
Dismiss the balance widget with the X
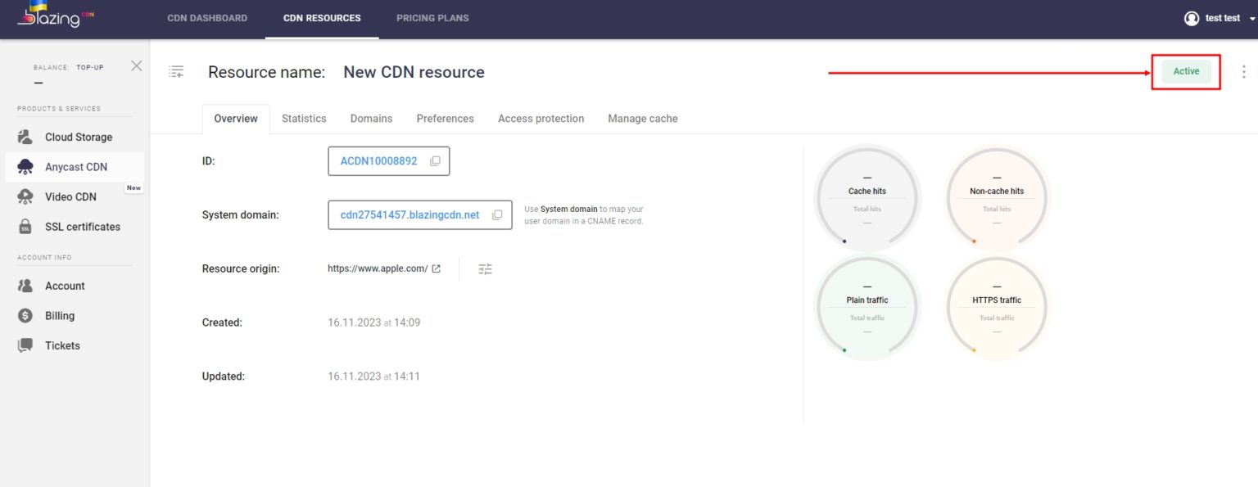(x=136, y=65)
